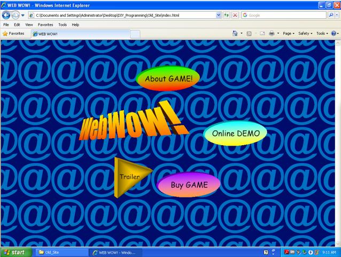Click the vertical scrollbar down arrow
Viewport: 341px width, 257px height.
[x=338, y=243]
